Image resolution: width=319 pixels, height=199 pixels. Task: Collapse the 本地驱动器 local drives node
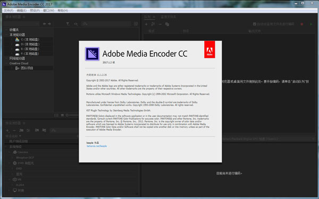click(x=6, y=34)
